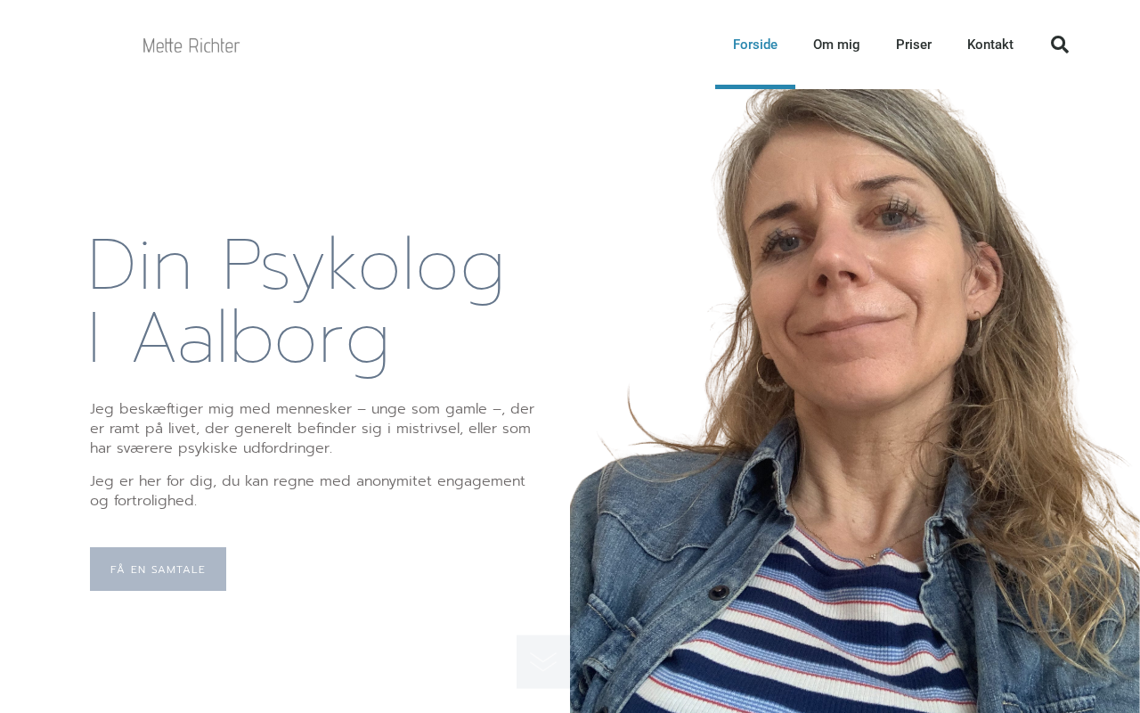The image size is (1140, 713).
Task: Click the blue underline beneath Forside
Action: pyautogui.click(x=755, y=86)
